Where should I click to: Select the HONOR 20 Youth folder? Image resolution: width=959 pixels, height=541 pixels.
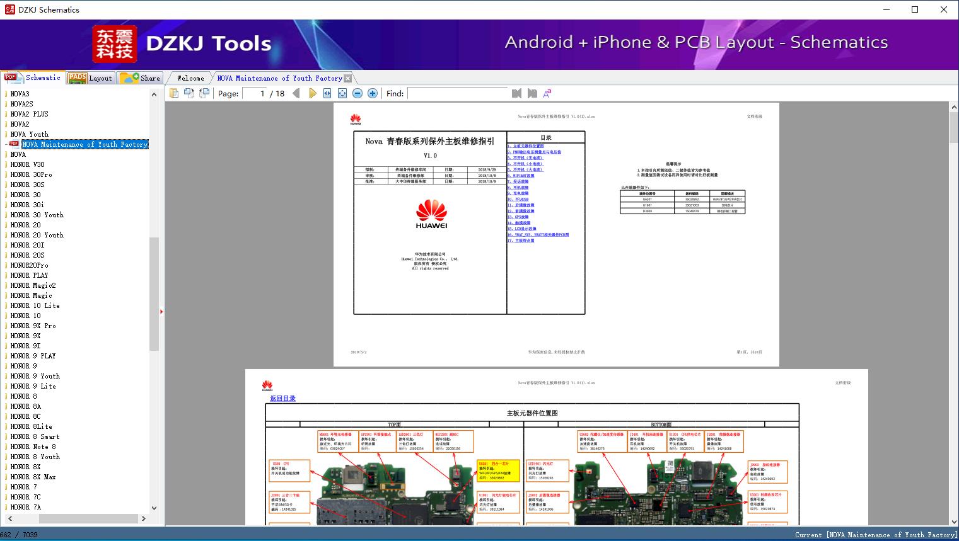[37, 235]
